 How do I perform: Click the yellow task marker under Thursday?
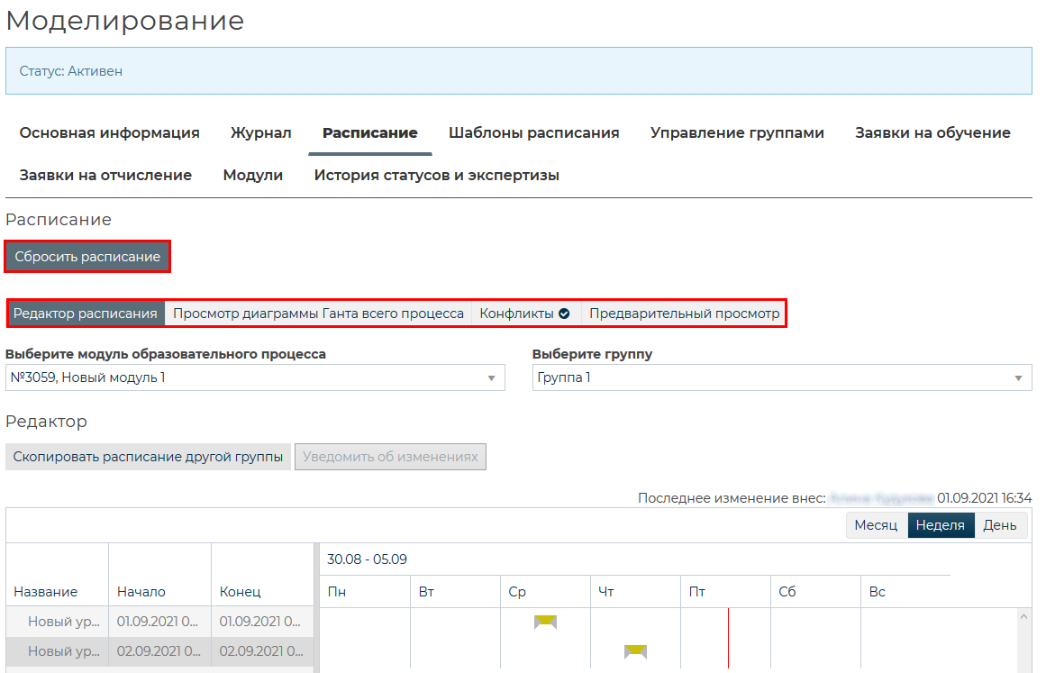click(x=635, y=651)
